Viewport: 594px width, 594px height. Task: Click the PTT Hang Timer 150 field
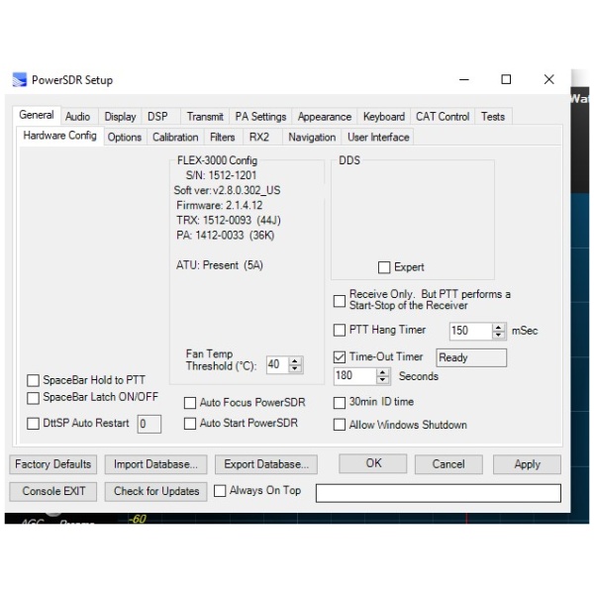(x=471, y=331)
